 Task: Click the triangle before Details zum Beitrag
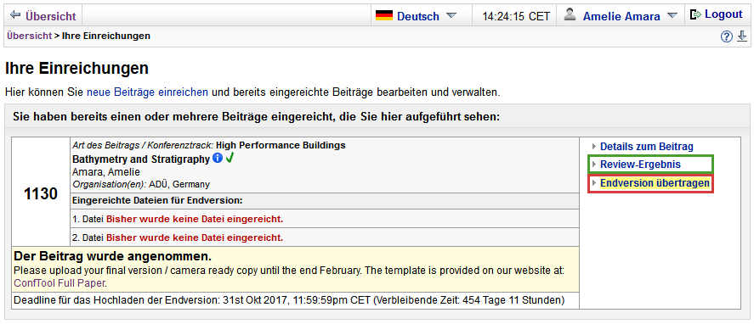coord(594,147)
